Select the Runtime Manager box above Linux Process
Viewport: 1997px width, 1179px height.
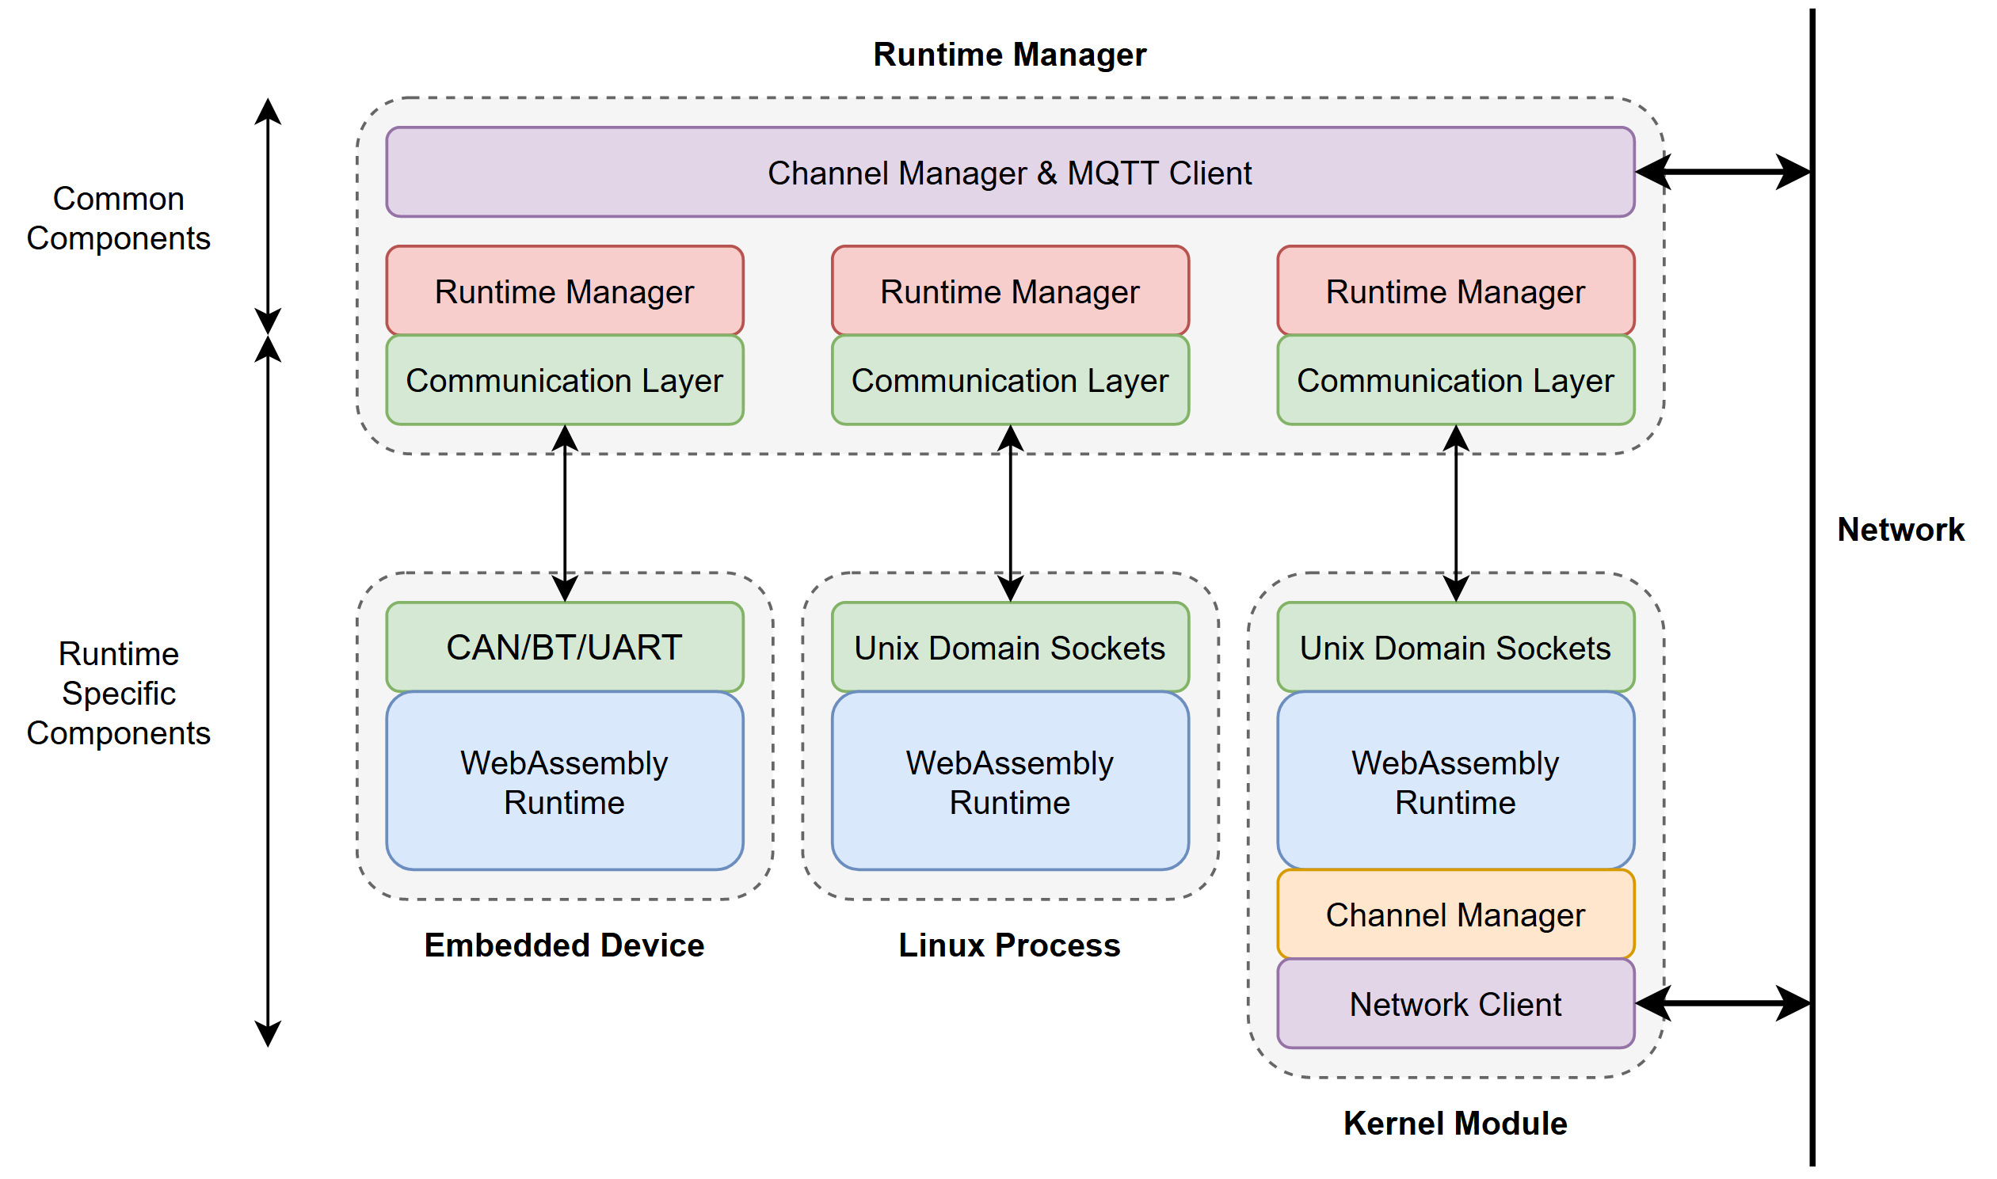pos(1010,291)
